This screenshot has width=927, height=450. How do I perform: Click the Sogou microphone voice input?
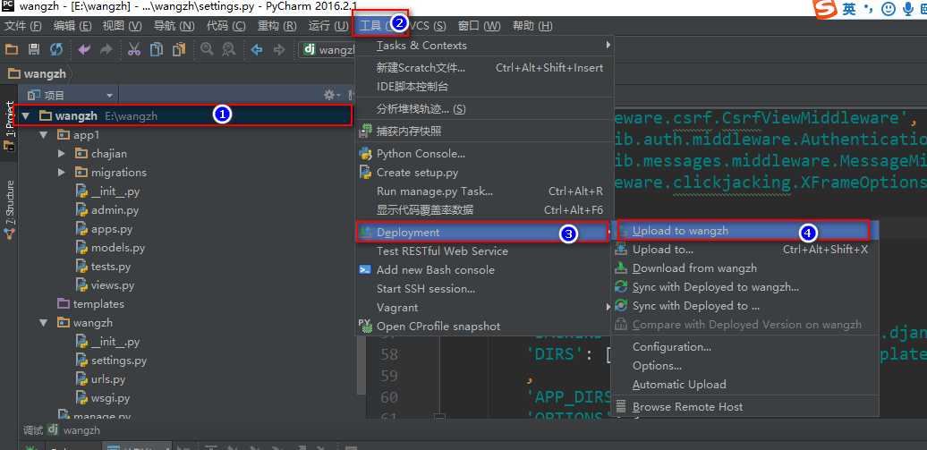(907, 9)
